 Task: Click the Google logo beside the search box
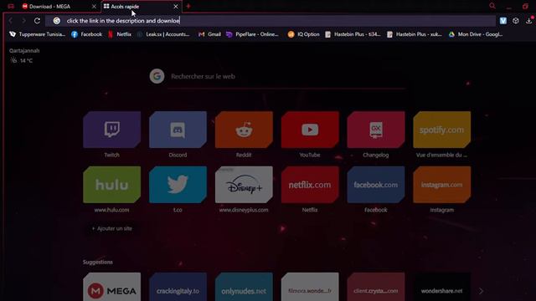[157, 76]
